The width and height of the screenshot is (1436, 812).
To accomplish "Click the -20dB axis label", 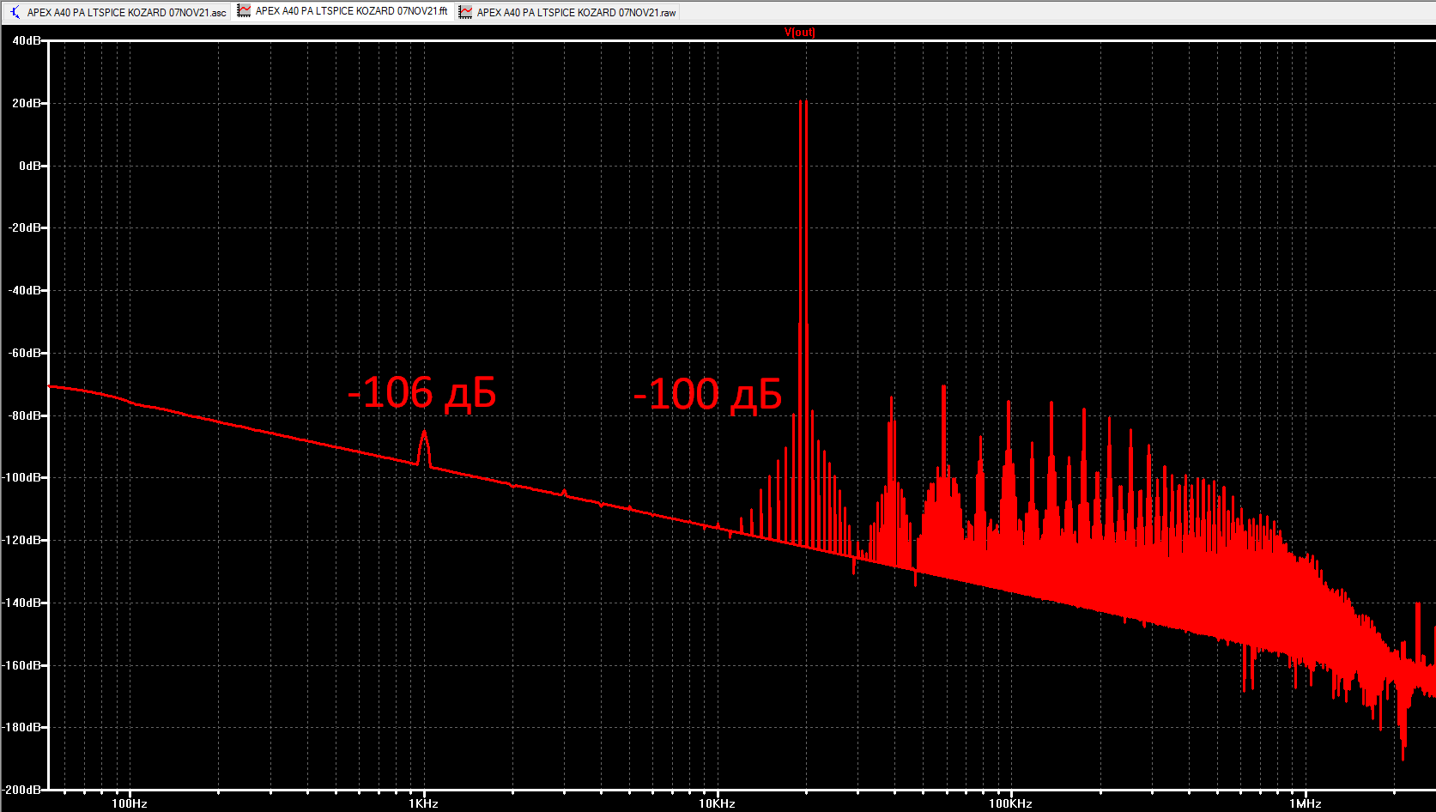I will pos(24,227).
